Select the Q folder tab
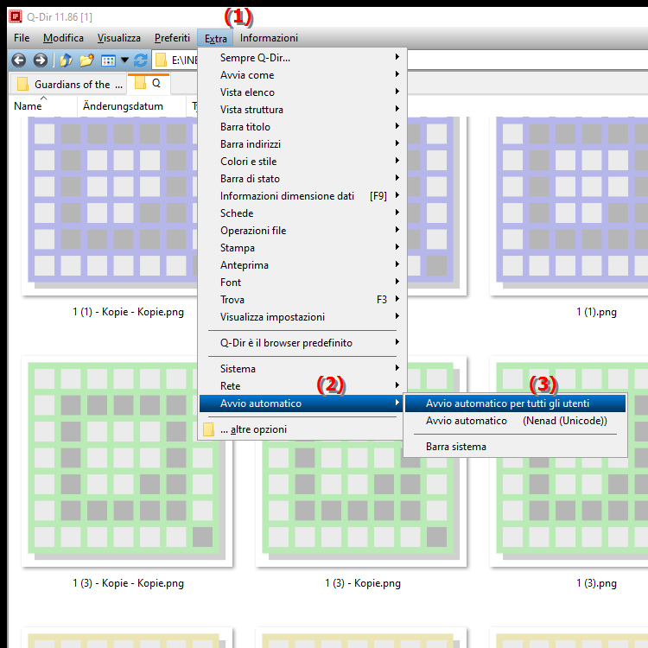 pos(149,84)
